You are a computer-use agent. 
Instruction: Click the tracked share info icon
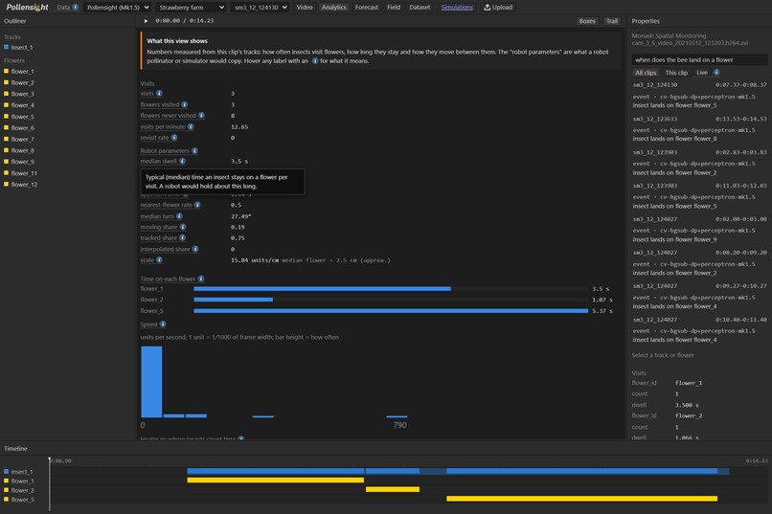[x=182, y=237]
